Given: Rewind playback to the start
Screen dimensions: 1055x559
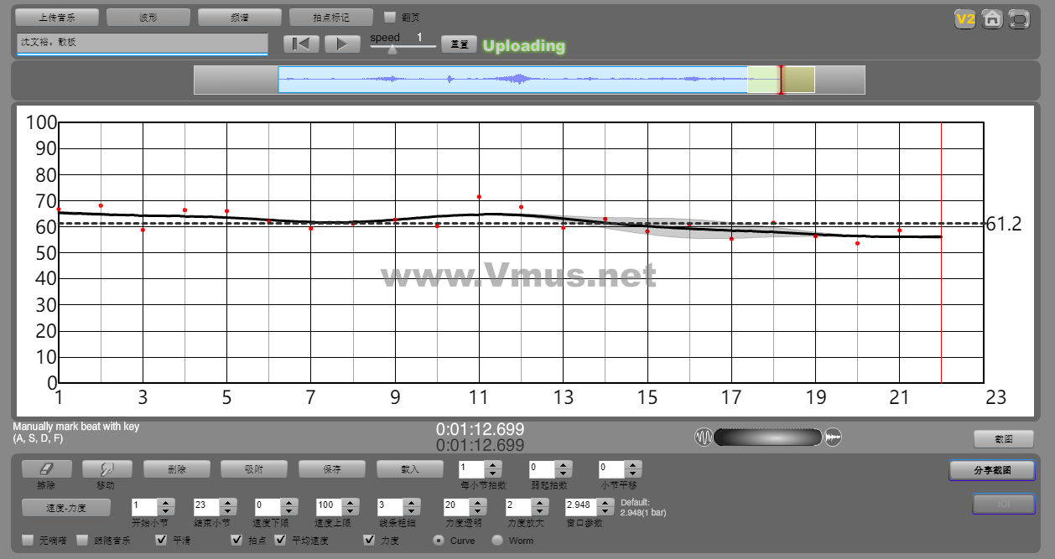Looking at the screenshot, I should pyautogui.click(x=301, y=44).
